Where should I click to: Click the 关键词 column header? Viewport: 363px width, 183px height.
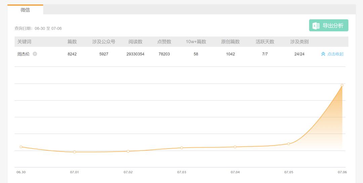[x=24, y=42]
